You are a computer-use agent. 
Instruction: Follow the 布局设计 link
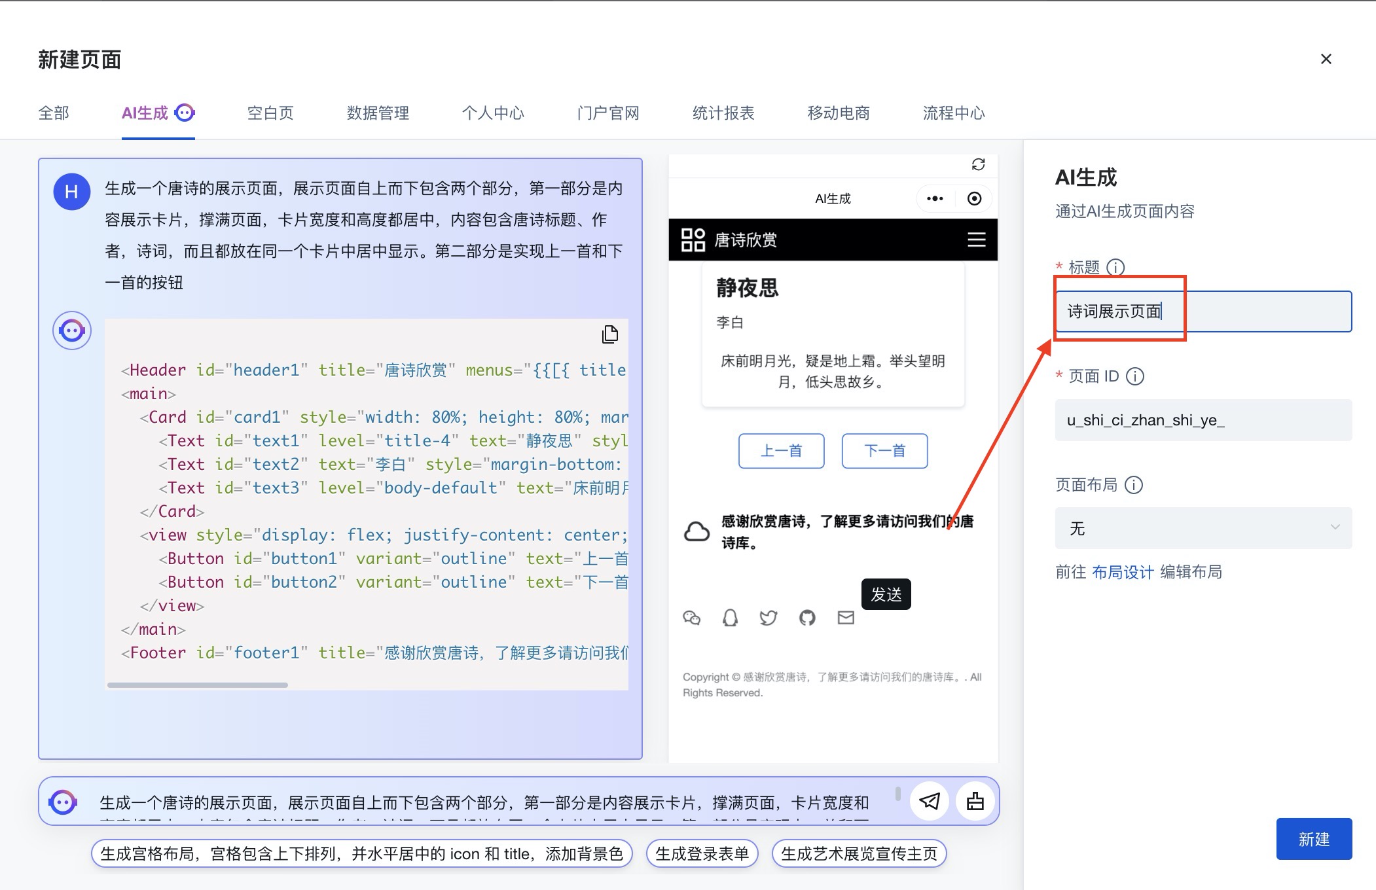point(1123,572)
